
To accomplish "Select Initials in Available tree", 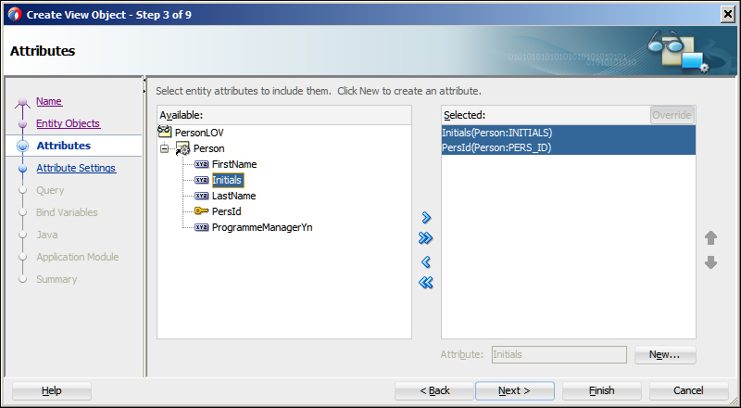I will click(227, 180).
